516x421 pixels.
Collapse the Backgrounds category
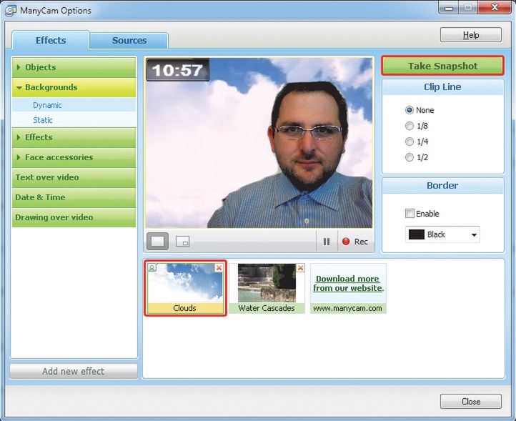(74, 87)
